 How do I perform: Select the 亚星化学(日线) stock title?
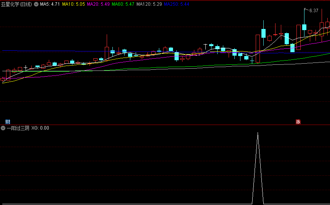click(x=17, y=4)
